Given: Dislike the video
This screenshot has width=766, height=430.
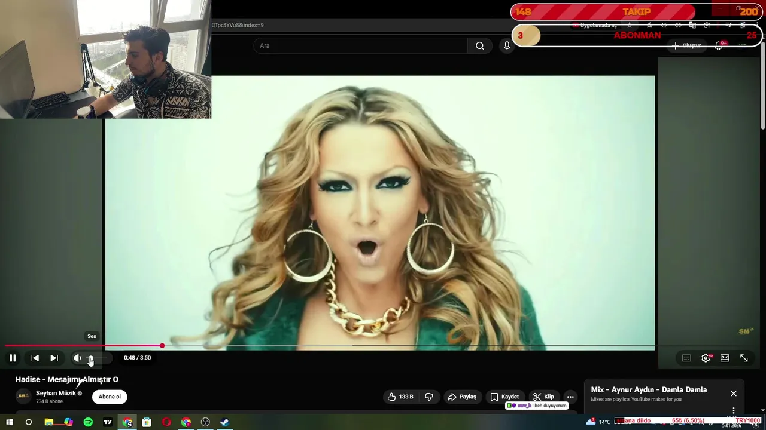Looking at the screenshot, I should [429, 397].
